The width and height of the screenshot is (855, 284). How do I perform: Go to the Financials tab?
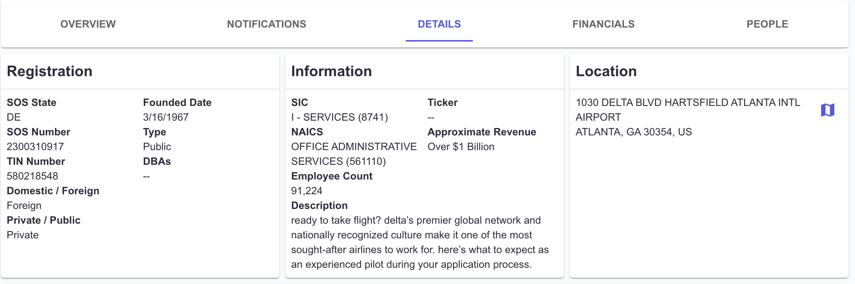(x=603, y=24)
